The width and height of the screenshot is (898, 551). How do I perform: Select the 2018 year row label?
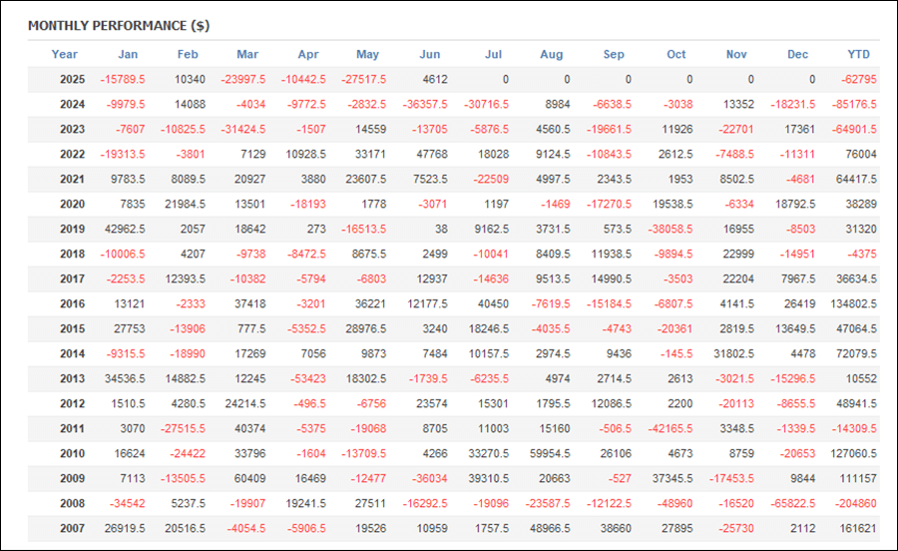click(x=72, y=254)
